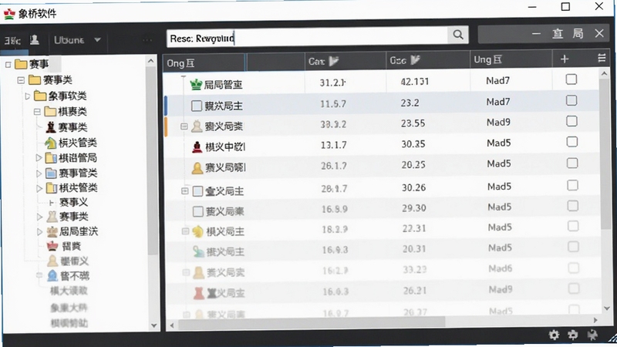Focus the Resc: Rewgoind search field

pos(307,38)
